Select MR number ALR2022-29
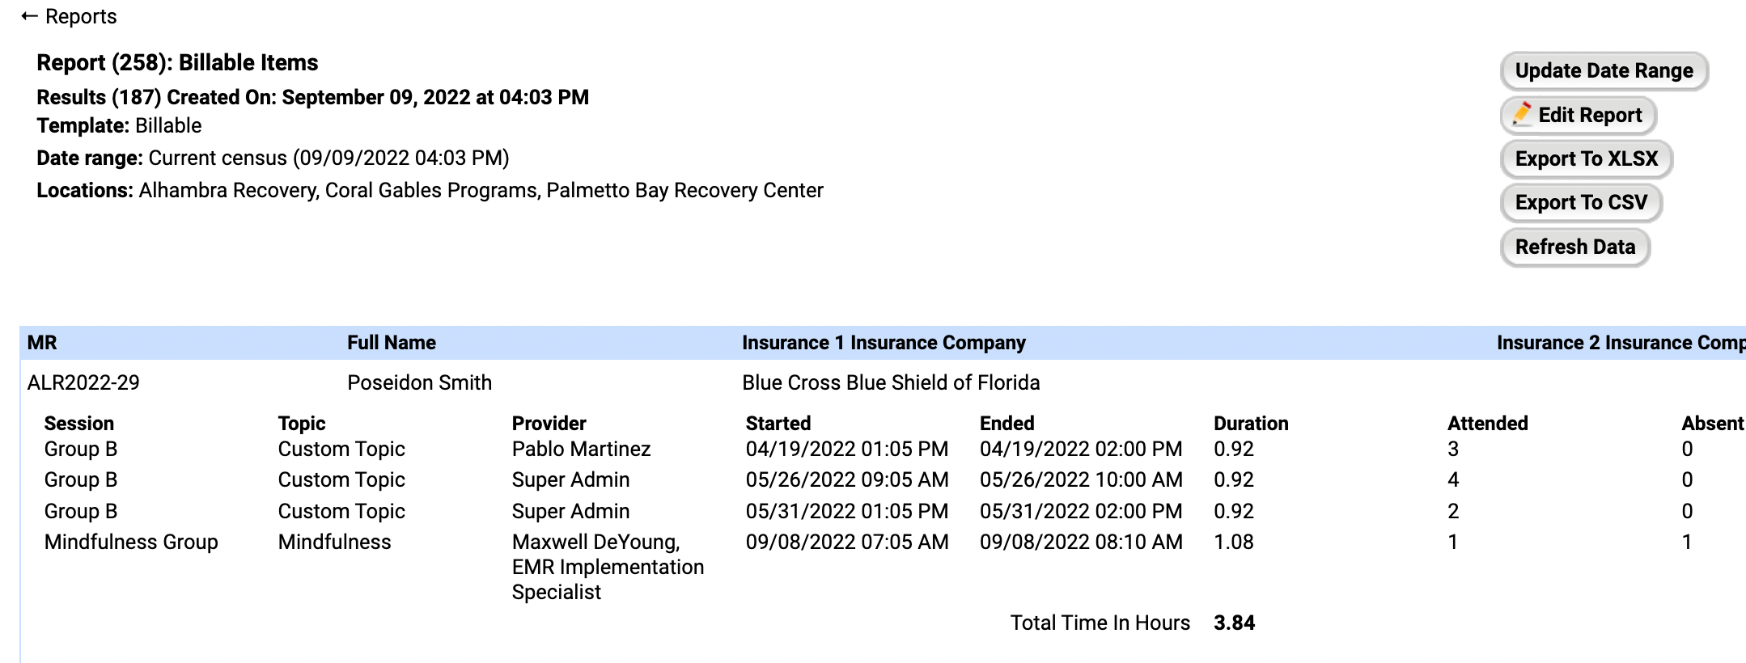This screenshot has height=663, width=1746. 83,382
